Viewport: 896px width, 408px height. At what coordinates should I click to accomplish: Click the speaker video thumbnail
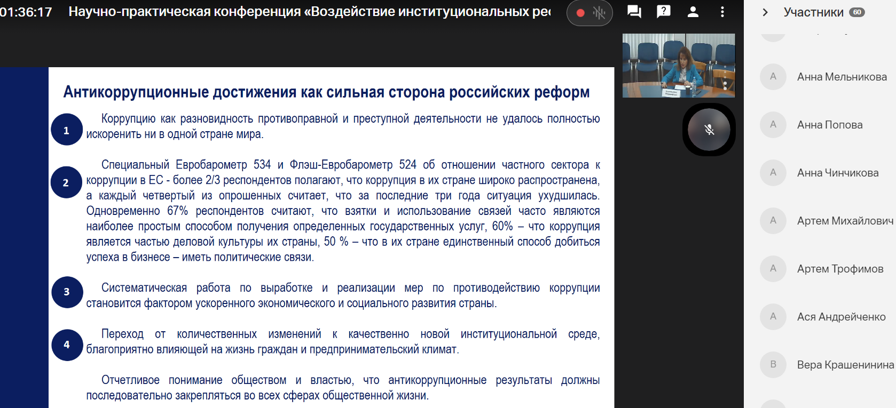pyautogui.click(x=678, y=65)
